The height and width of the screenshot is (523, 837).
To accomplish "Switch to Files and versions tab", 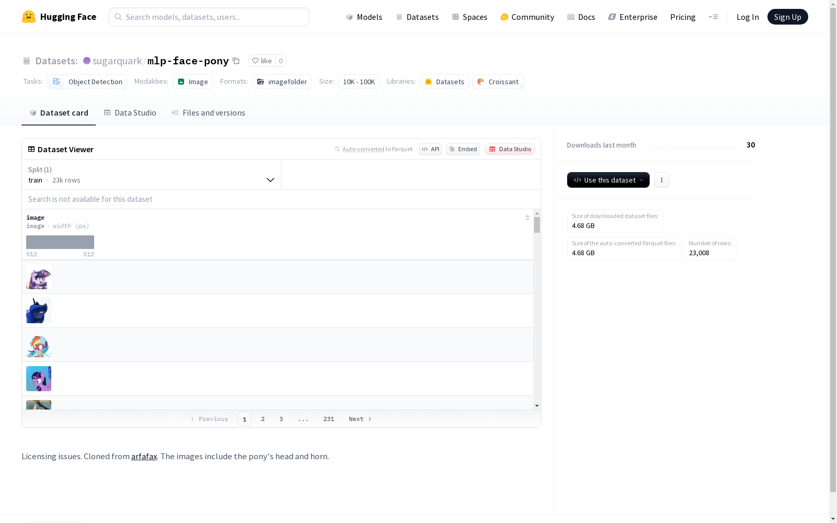I will click(x=208, y=113).
